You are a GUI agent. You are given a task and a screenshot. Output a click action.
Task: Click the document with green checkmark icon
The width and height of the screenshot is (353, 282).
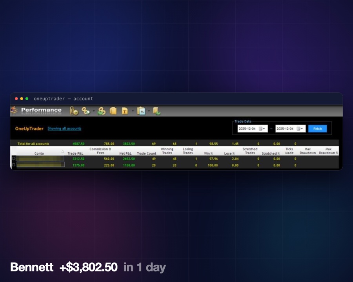(156, 111)
